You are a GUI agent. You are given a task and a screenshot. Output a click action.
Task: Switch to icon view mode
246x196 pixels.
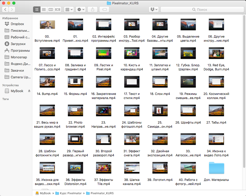tap(37, 9)
